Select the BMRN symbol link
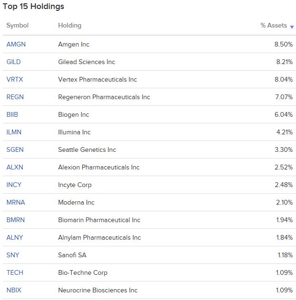 pos(16,220)
